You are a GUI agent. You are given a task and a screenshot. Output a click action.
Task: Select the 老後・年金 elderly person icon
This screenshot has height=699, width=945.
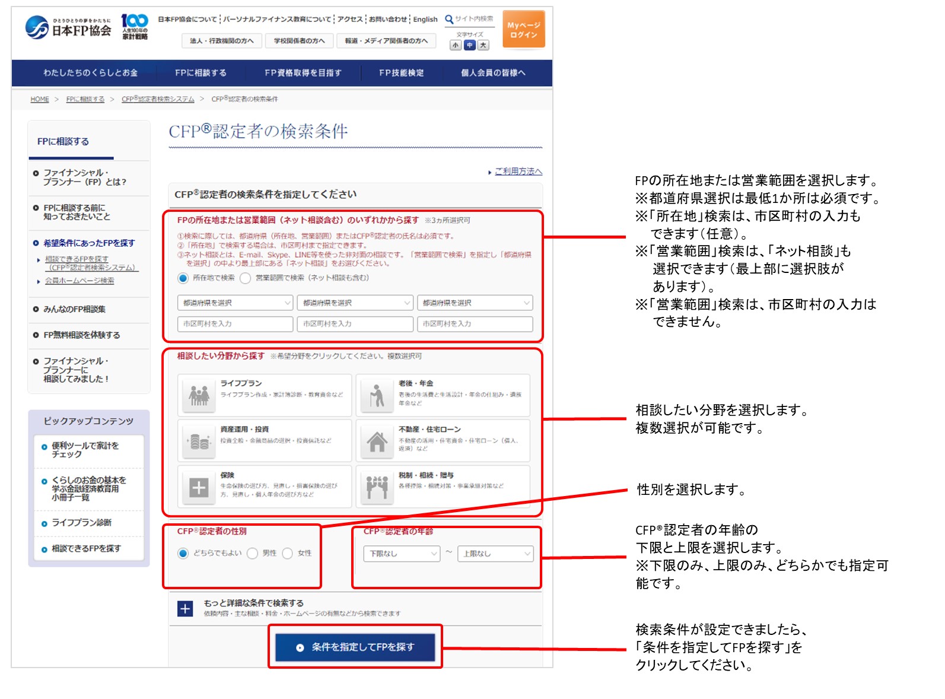(377, 395)
